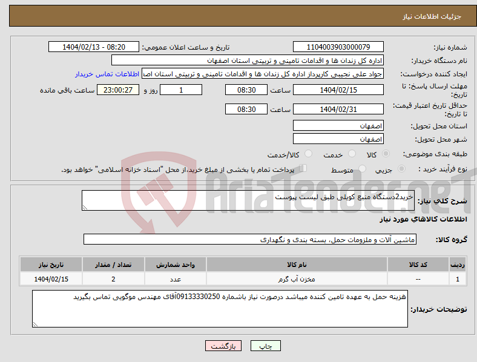This screenshot has width=477, height=362.
Task: Click the response deadline time 08:30 field
Action: [x=246, y=90]
